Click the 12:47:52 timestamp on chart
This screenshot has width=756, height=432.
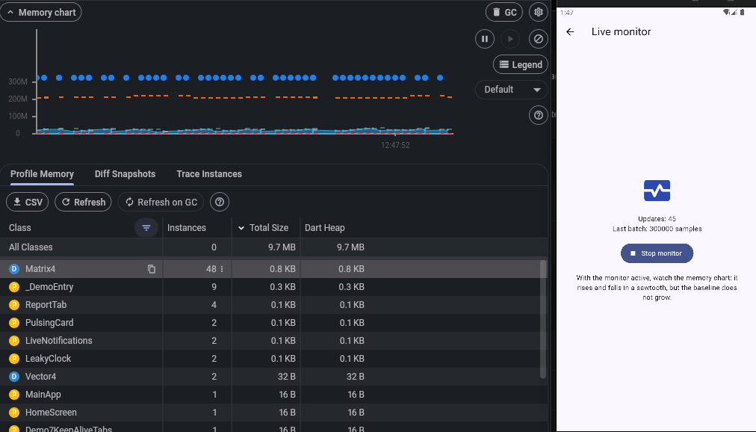pyautogui.click(x=395, y=145)
